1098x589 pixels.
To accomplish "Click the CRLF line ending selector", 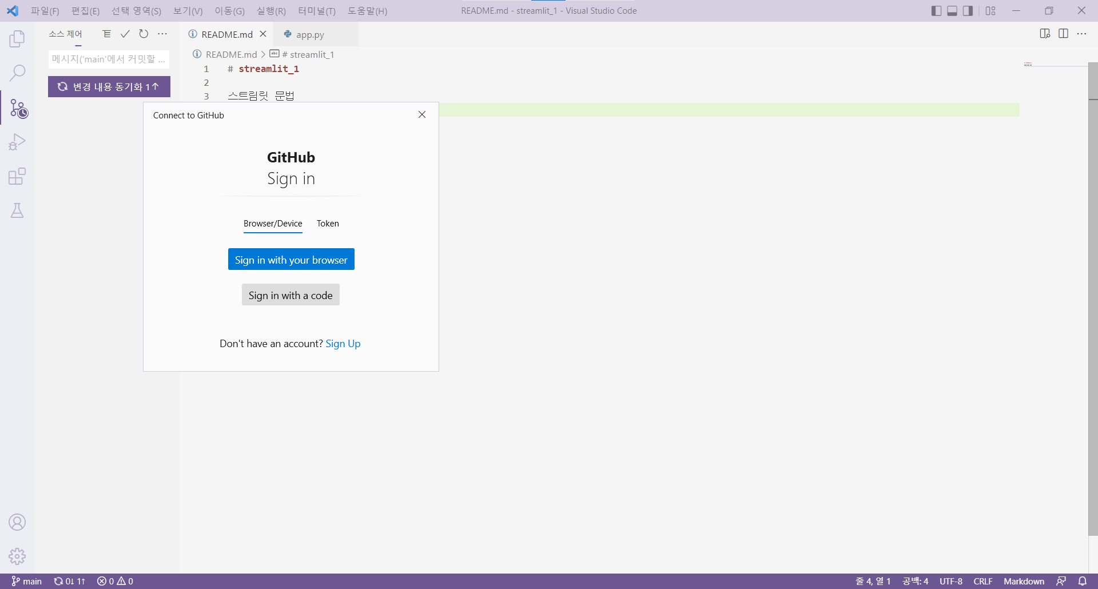I will 982,581.
